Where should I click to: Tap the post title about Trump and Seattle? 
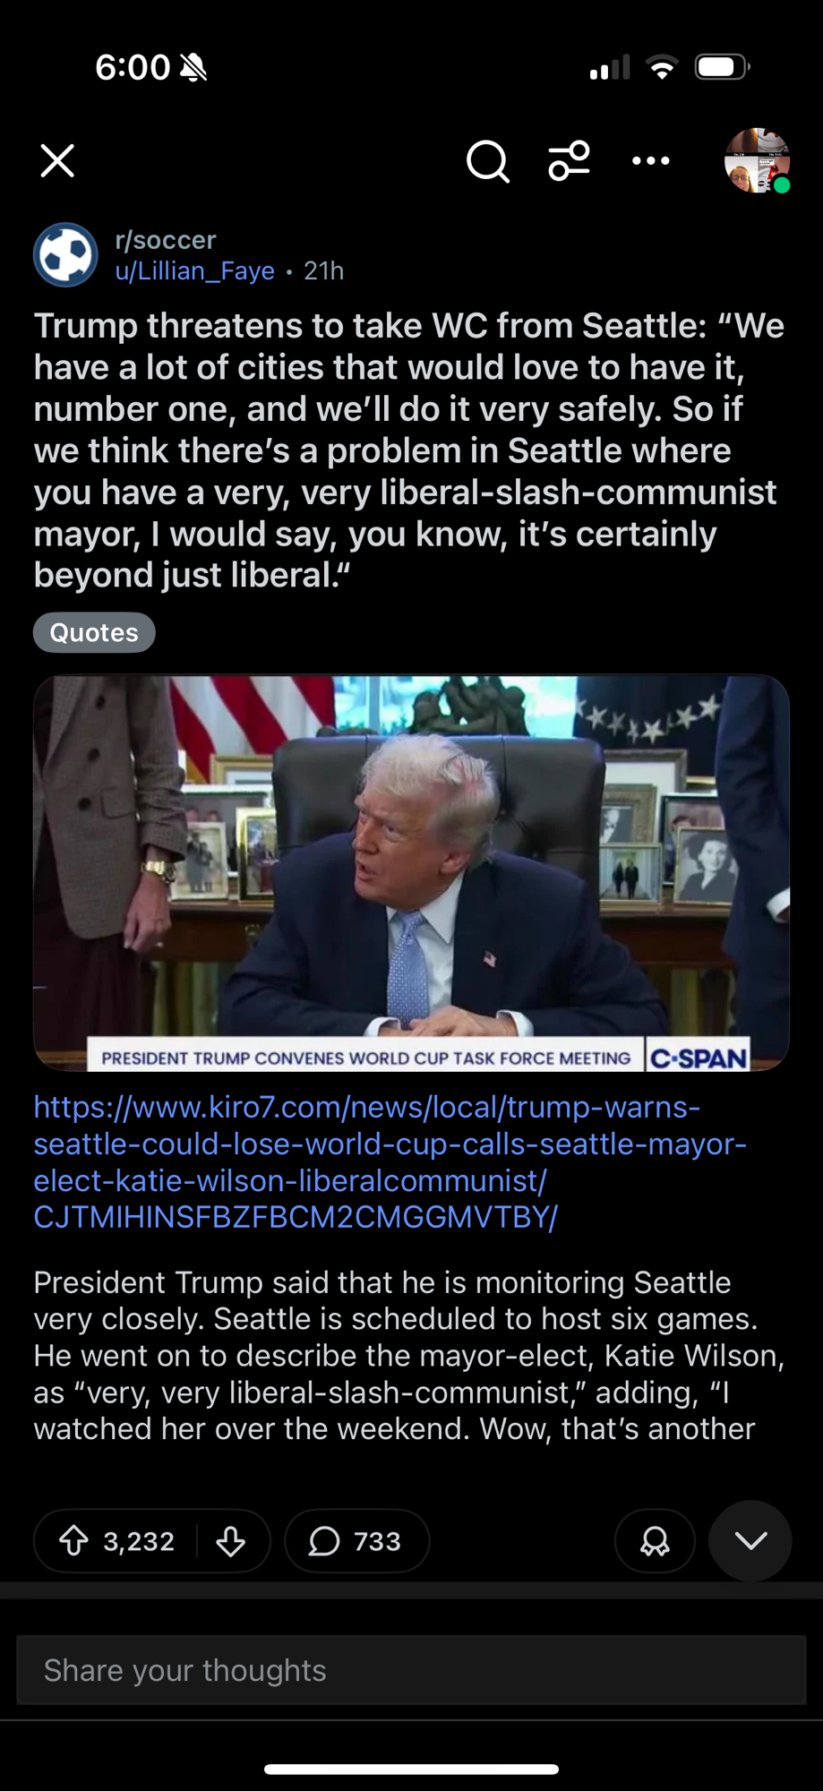pos(410,450)
